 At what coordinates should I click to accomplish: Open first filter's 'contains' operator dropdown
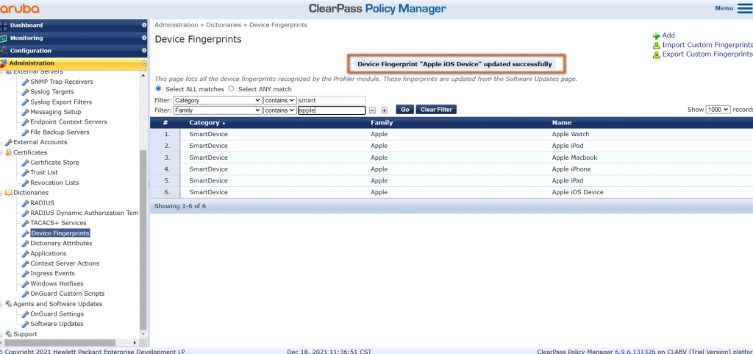[279, 100]
